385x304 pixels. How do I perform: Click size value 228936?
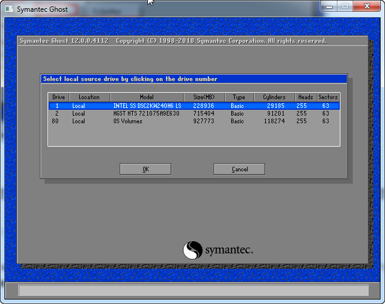pyautogui.click(x=204, y=106)
